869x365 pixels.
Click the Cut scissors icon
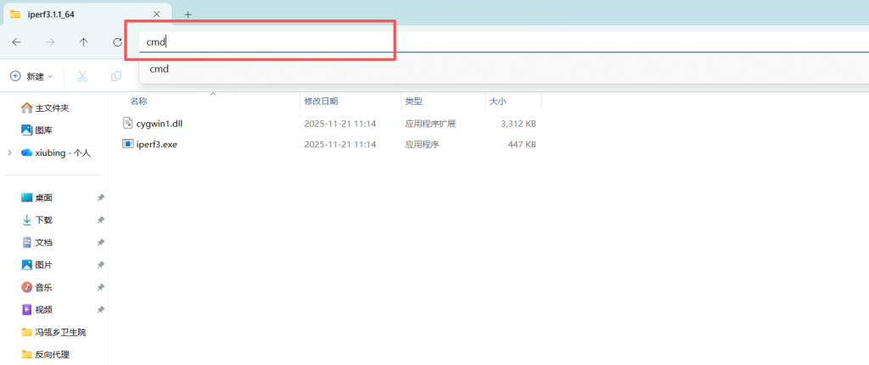[x=82, y=76]
